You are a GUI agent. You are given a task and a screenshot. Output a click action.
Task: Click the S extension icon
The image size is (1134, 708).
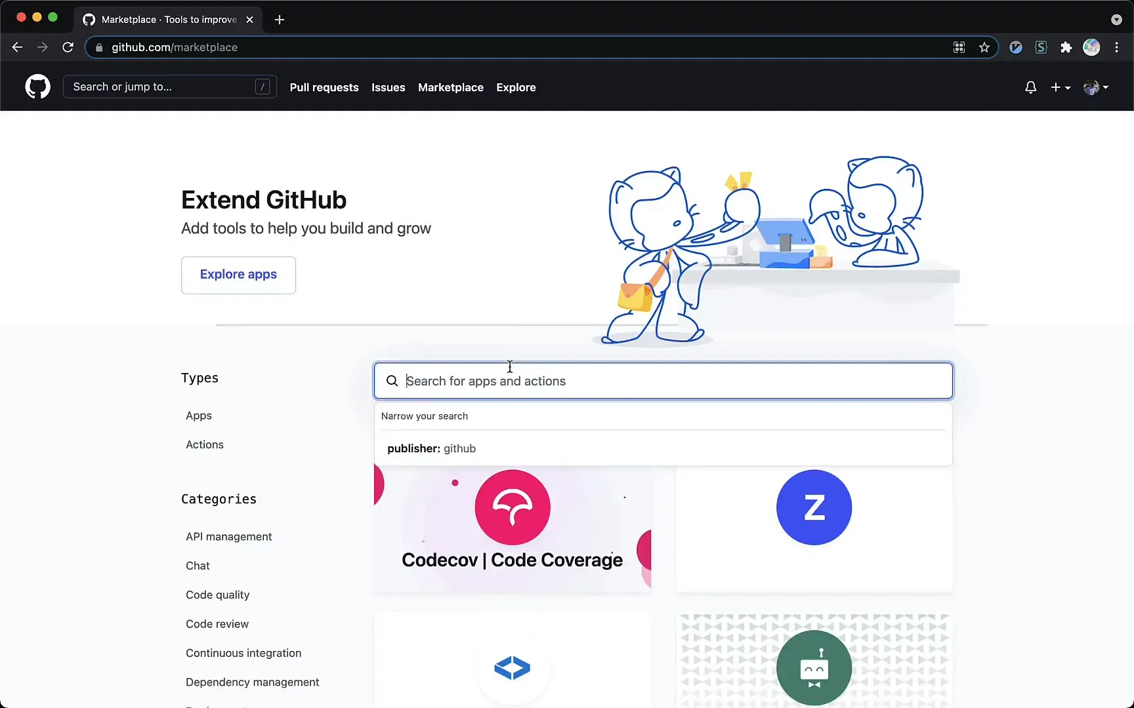pyautogui.click(x=1041, y=47)
